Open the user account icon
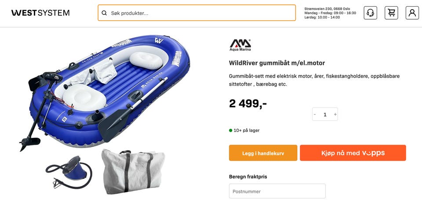The height and width of the screenshot is (205, 422). [x=412, y=13]
